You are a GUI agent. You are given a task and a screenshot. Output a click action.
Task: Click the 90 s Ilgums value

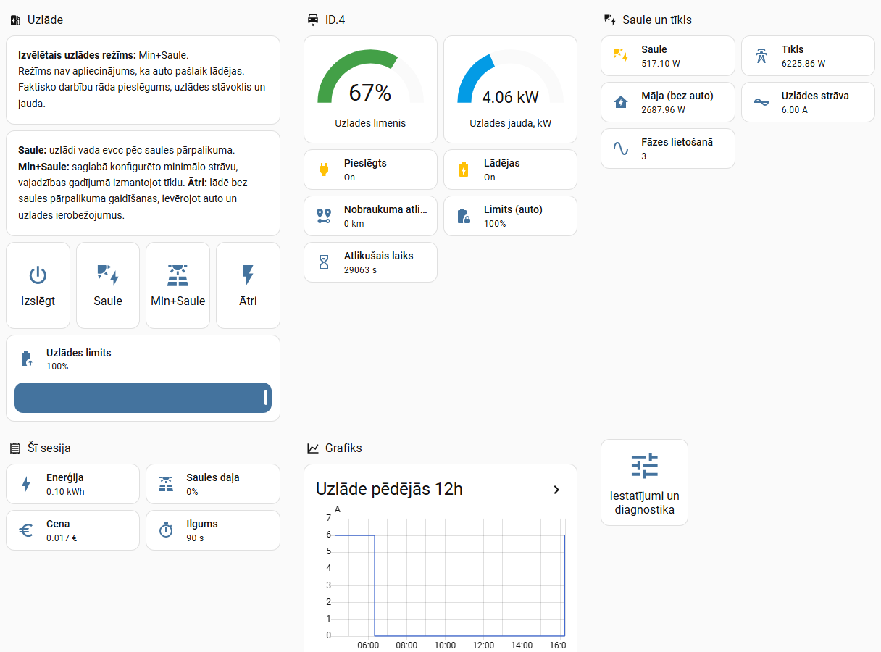click(195, 538)
